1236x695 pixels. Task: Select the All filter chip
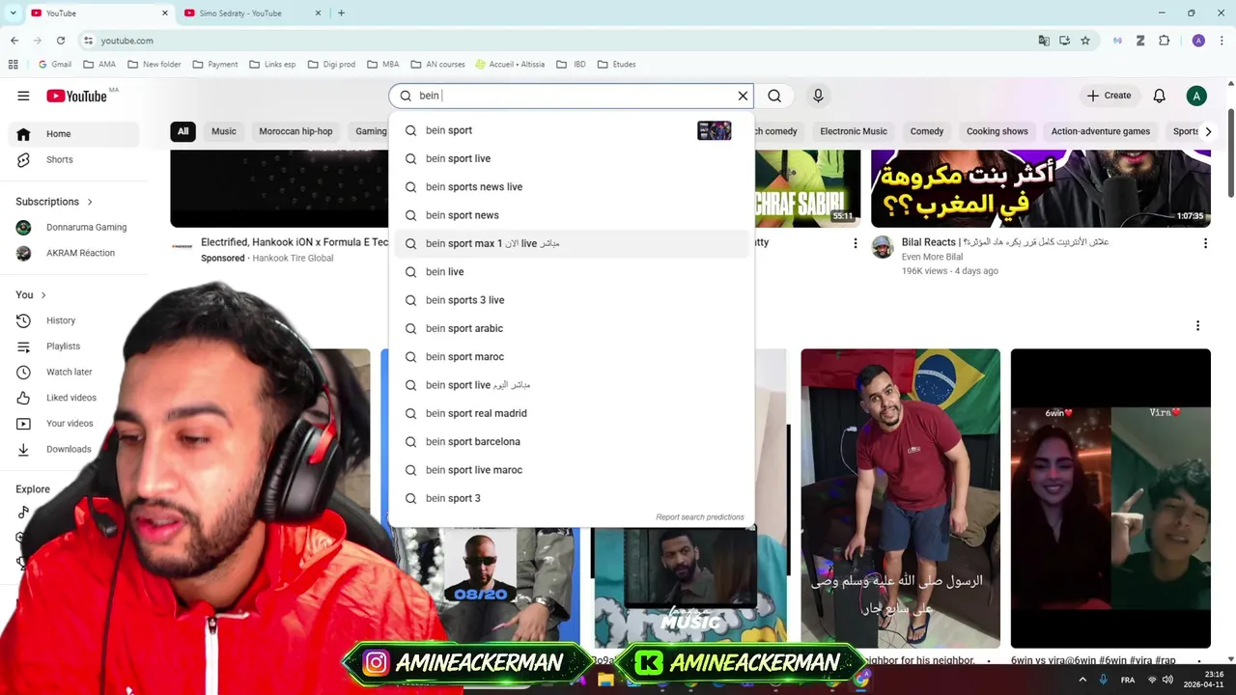(x=183, y=131)
